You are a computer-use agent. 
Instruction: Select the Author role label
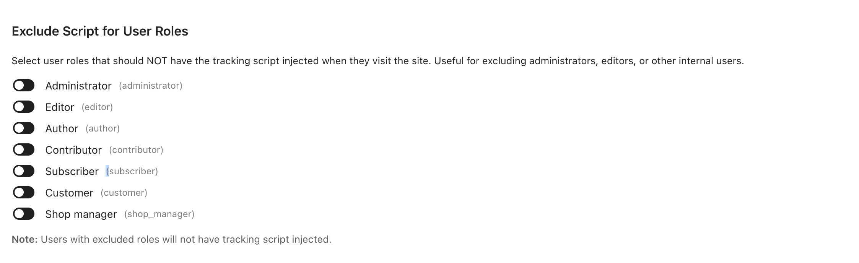click(x=62, y=128)
